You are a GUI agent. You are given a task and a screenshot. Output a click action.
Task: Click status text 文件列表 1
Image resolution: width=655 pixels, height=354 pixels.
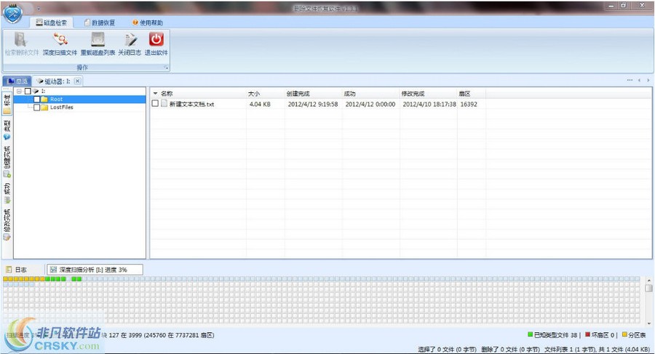558,350
